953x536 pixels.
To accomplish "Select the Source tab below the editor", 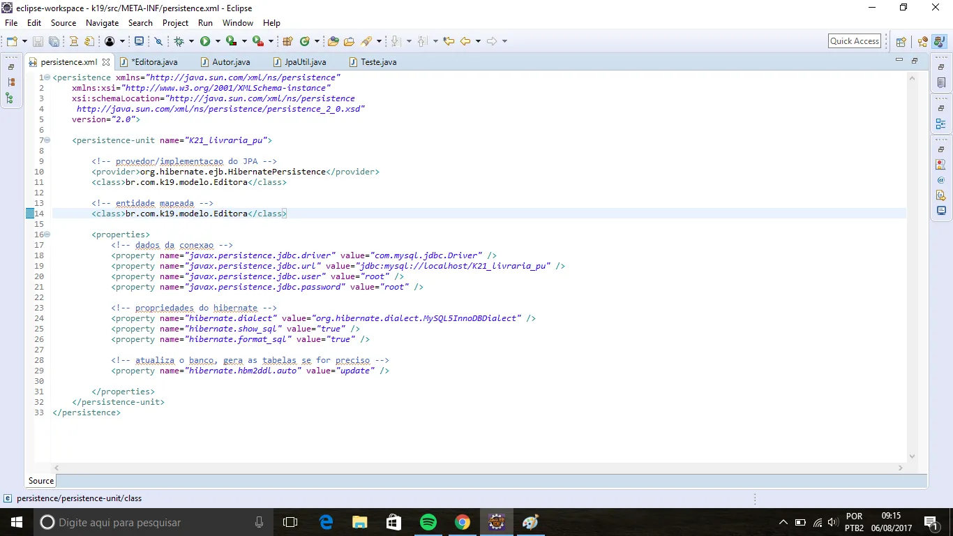I will [x=41, y=481].
